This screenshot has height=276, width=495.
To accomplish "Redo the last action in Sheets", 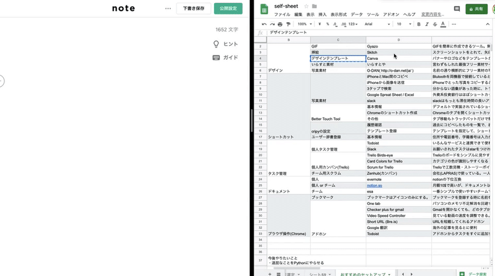I will point(272,24).
